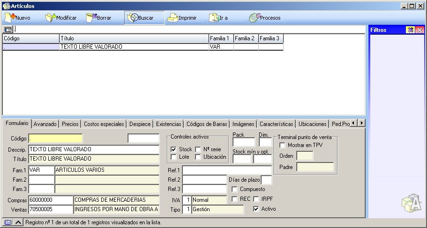
Task: Click the TPV Padre field
Action: (x=315, y=167)
